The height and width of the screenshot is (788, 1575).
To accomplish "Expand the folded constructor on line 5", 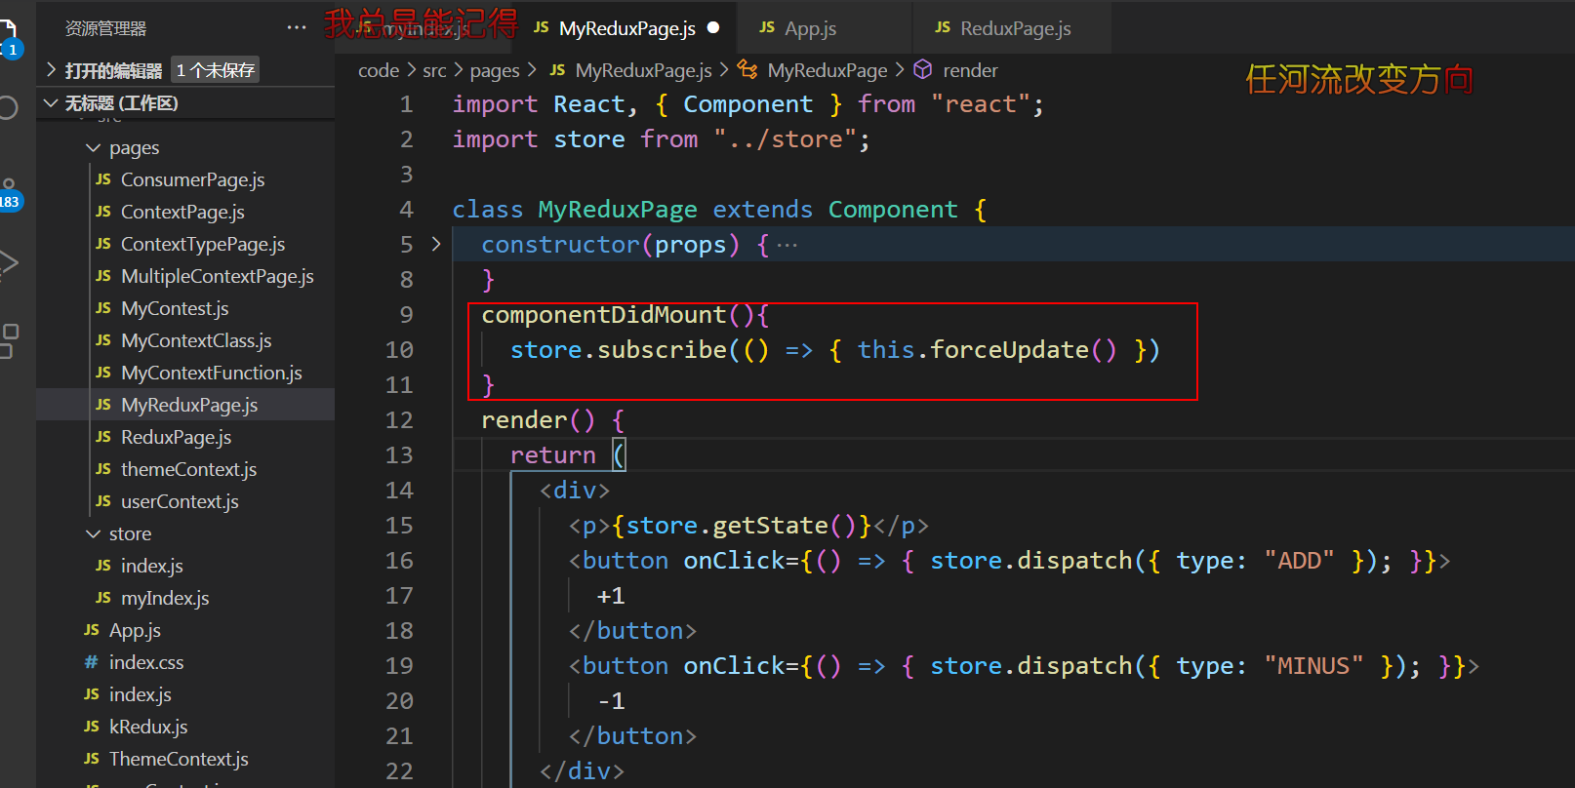I will pyautogui.click(x=436, y=244).
